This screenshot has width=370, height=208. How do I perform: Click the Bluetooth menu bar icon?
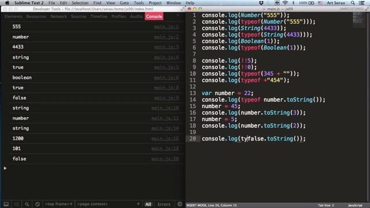(x=293, y=3)
